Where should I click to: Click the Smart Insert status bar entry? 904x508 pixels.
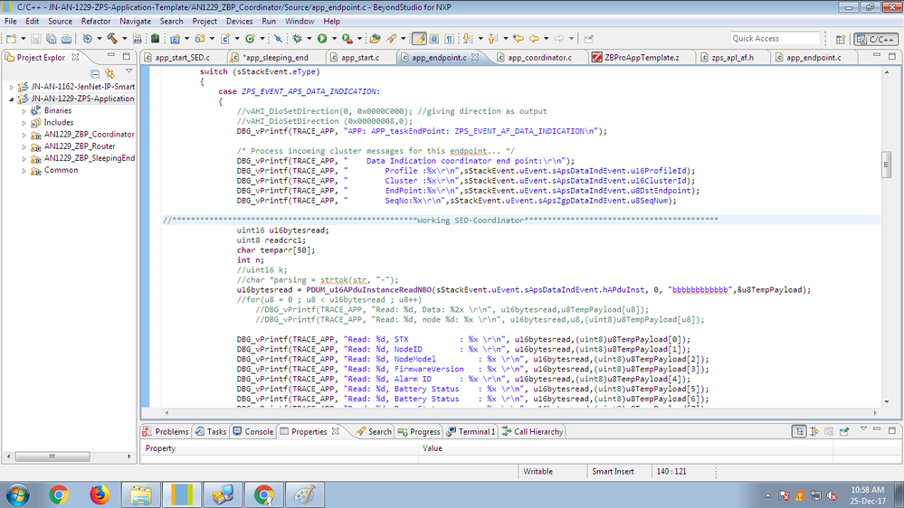tap(613, 471)
